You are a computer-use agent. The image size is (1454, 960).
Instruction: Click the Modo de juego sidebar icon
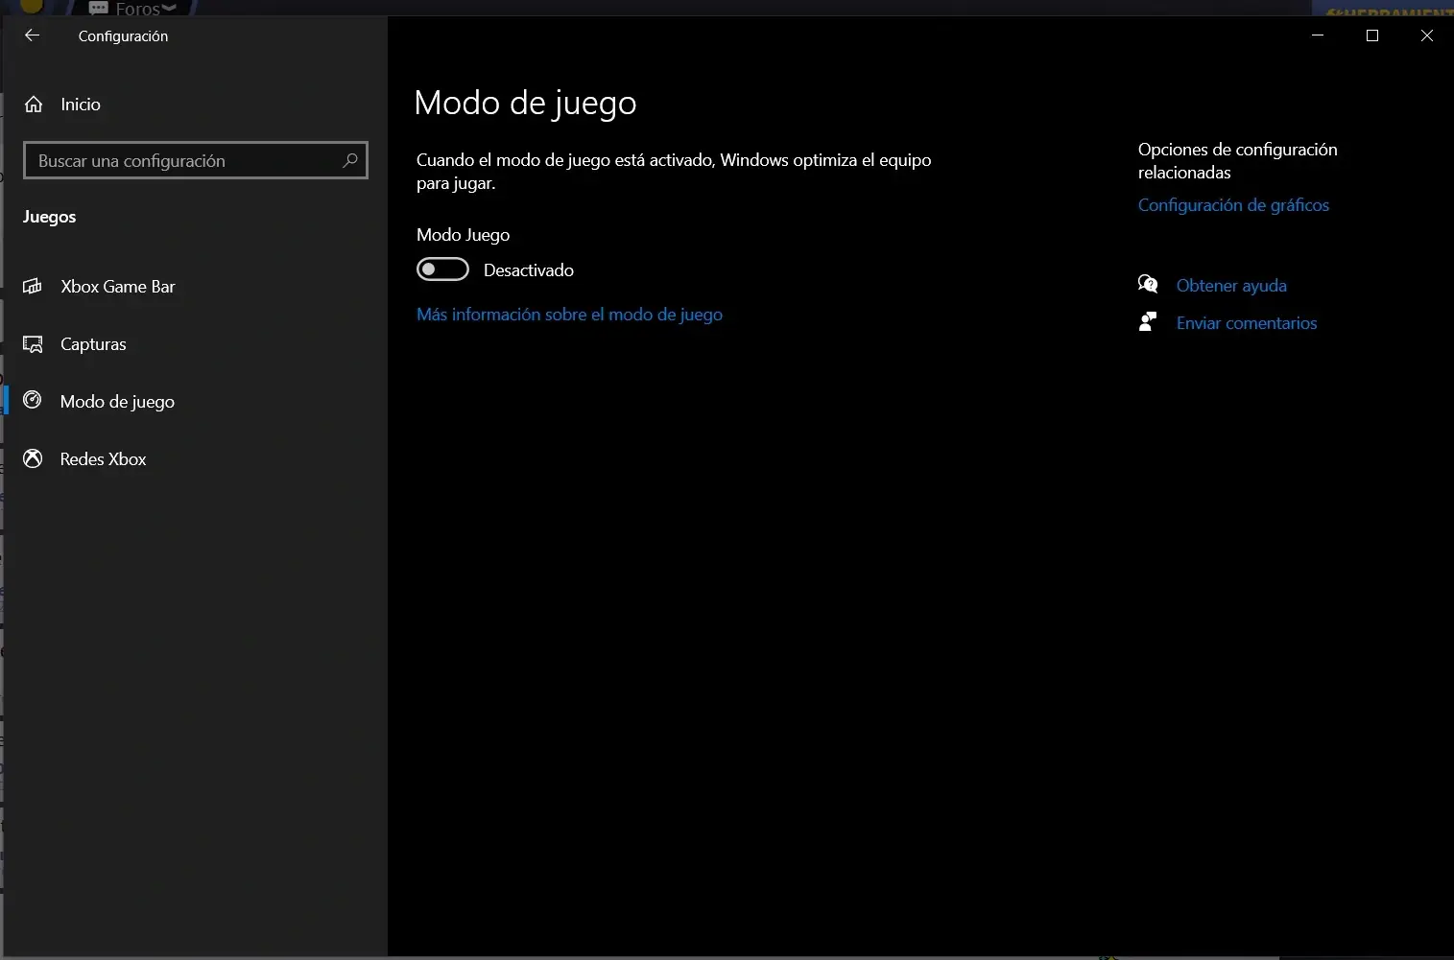point(33,400)
